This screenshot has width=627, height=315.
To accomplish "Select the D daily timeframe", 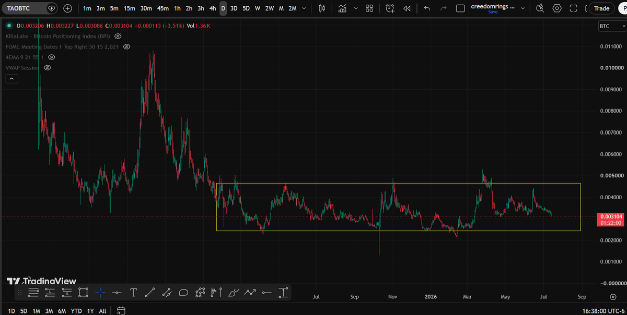I will [223, 8].
